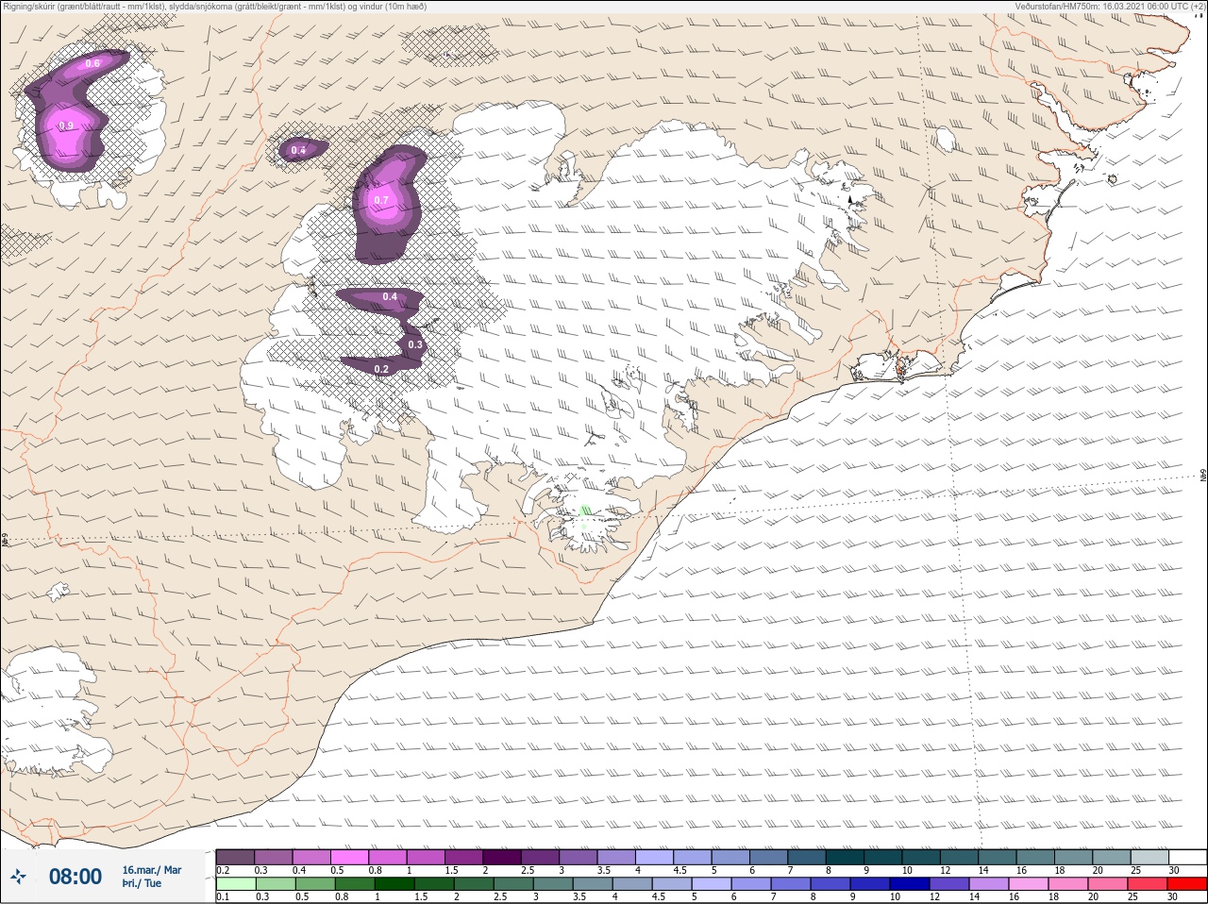Select the bright pink upper swatch labeled 0.5
Screen dimensions: 1208x904
pyautogui.click(x=349, y=857)
